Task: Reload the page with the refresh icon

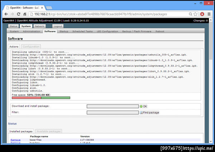Action: pyautogui.click(x=19, y=14)
